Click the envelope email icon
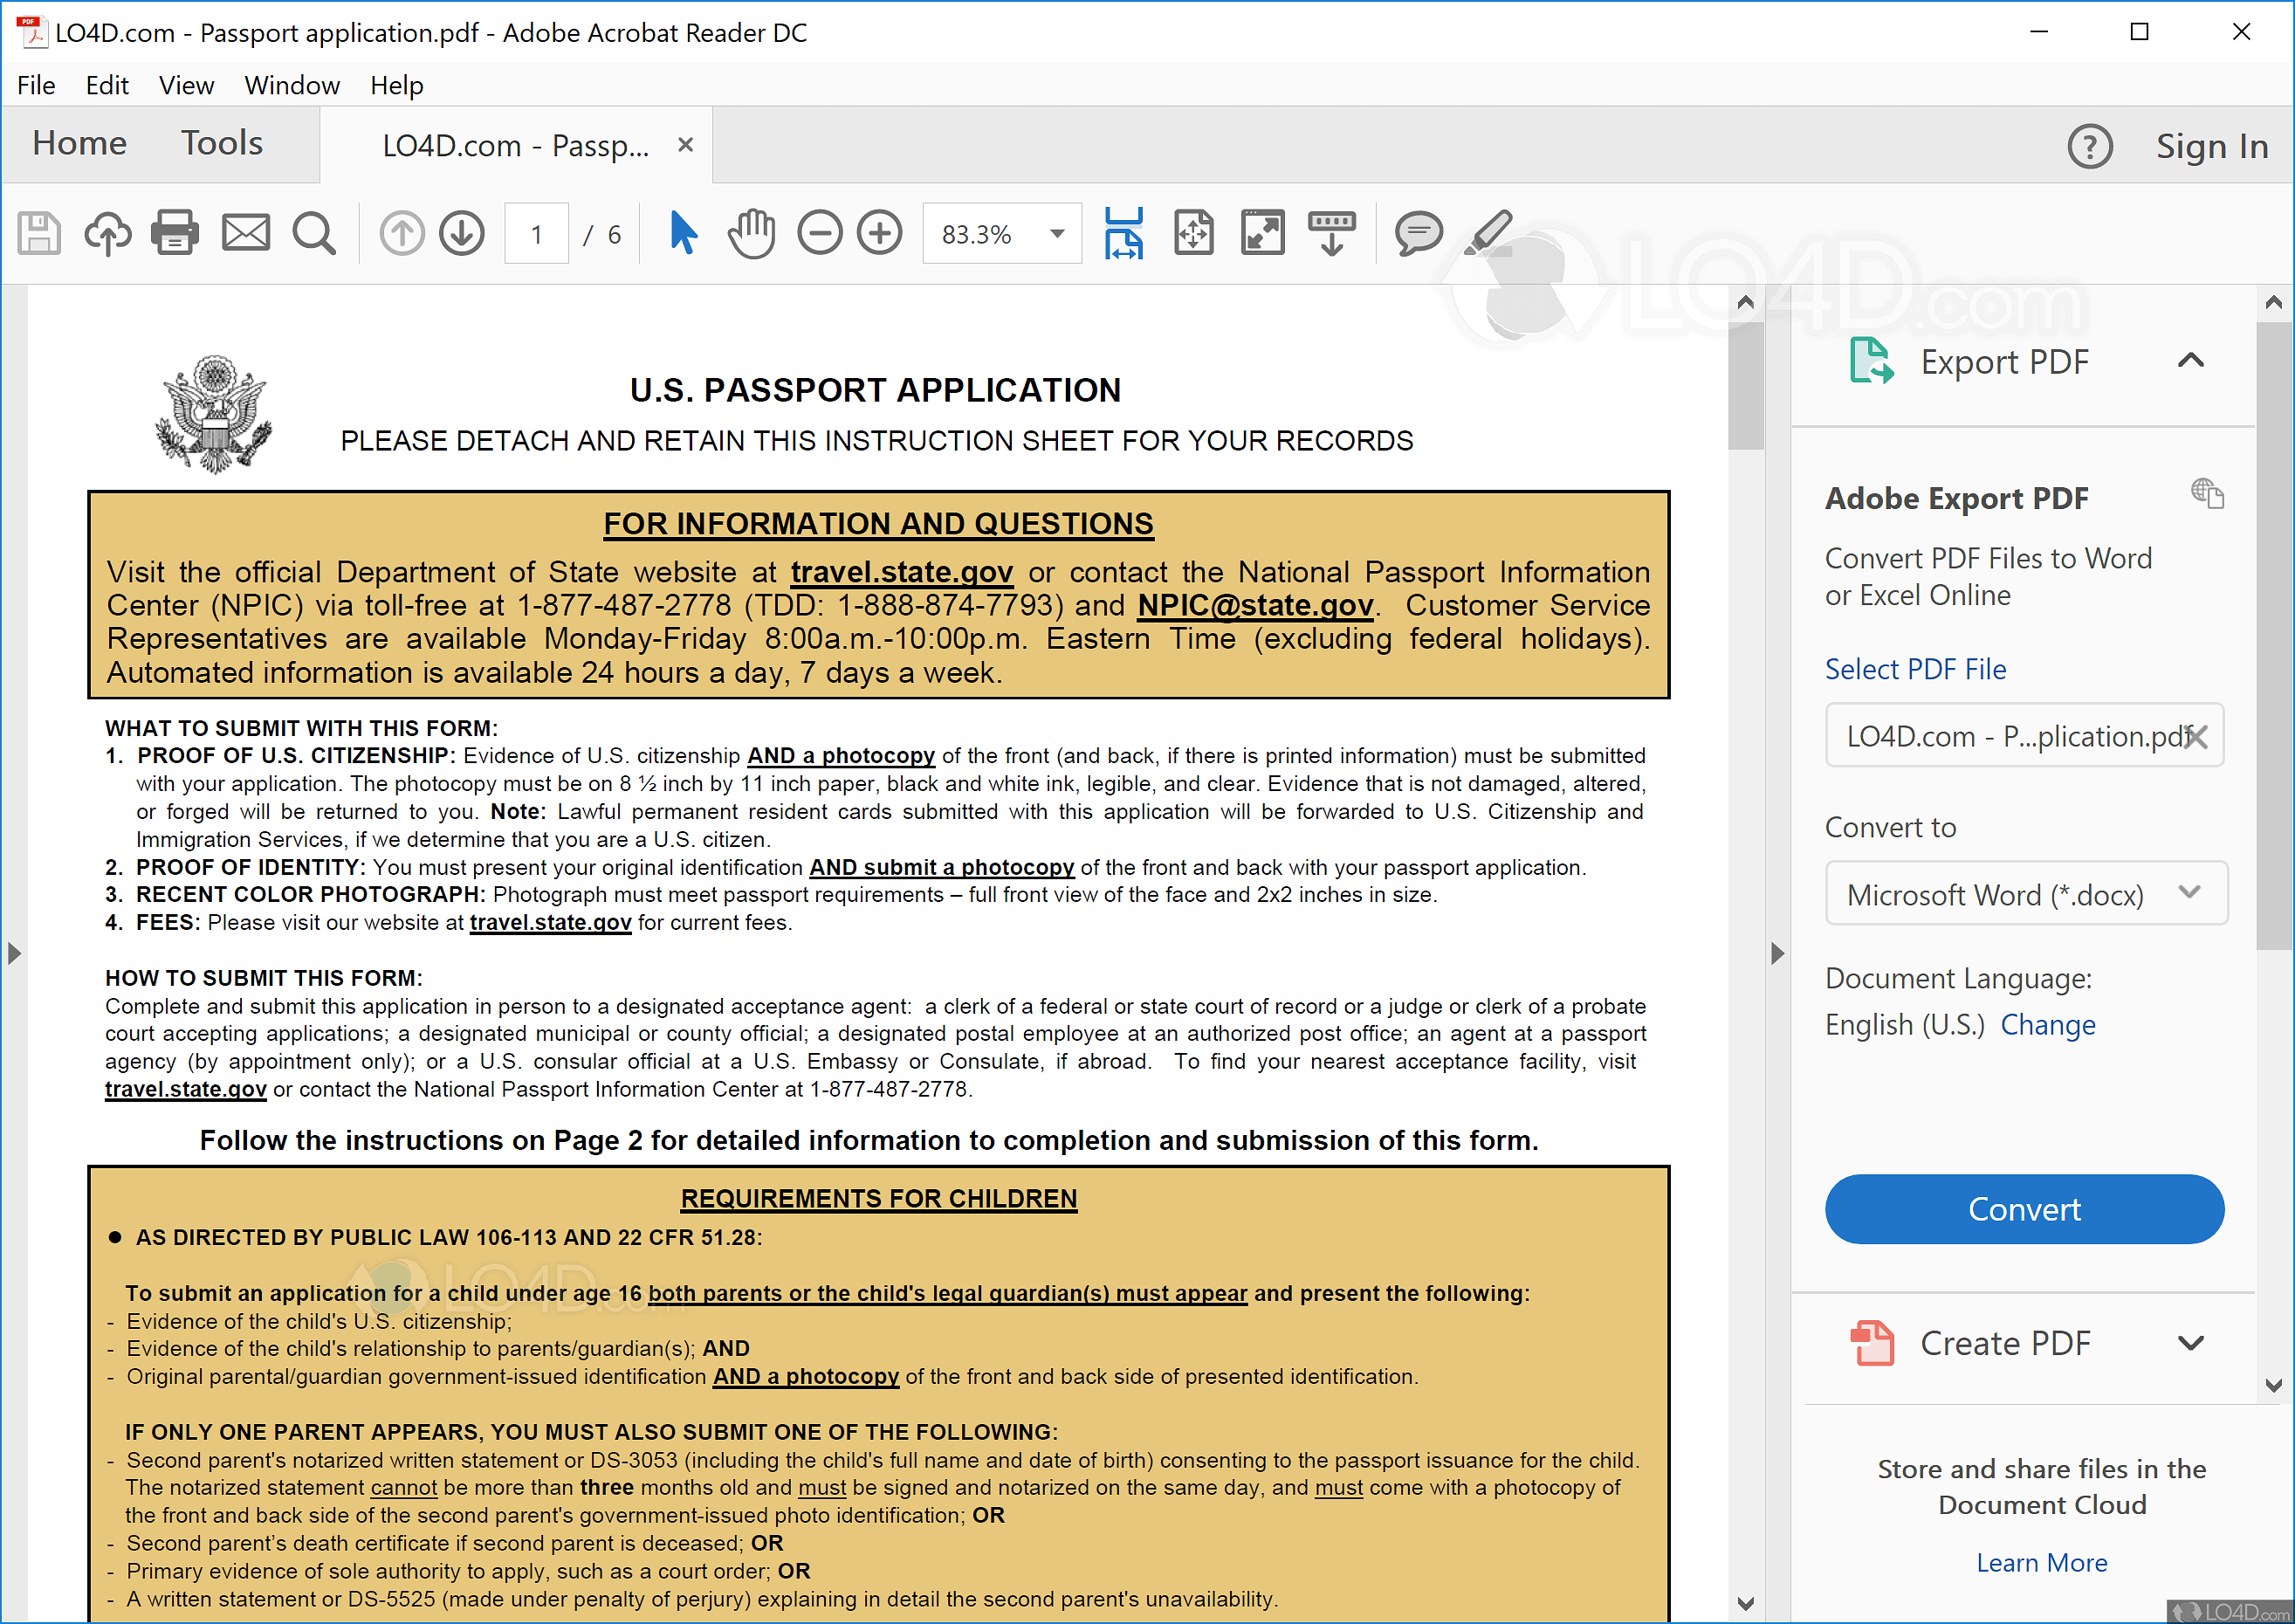The image size is (2295, 1624). click(x=245, y=234)
